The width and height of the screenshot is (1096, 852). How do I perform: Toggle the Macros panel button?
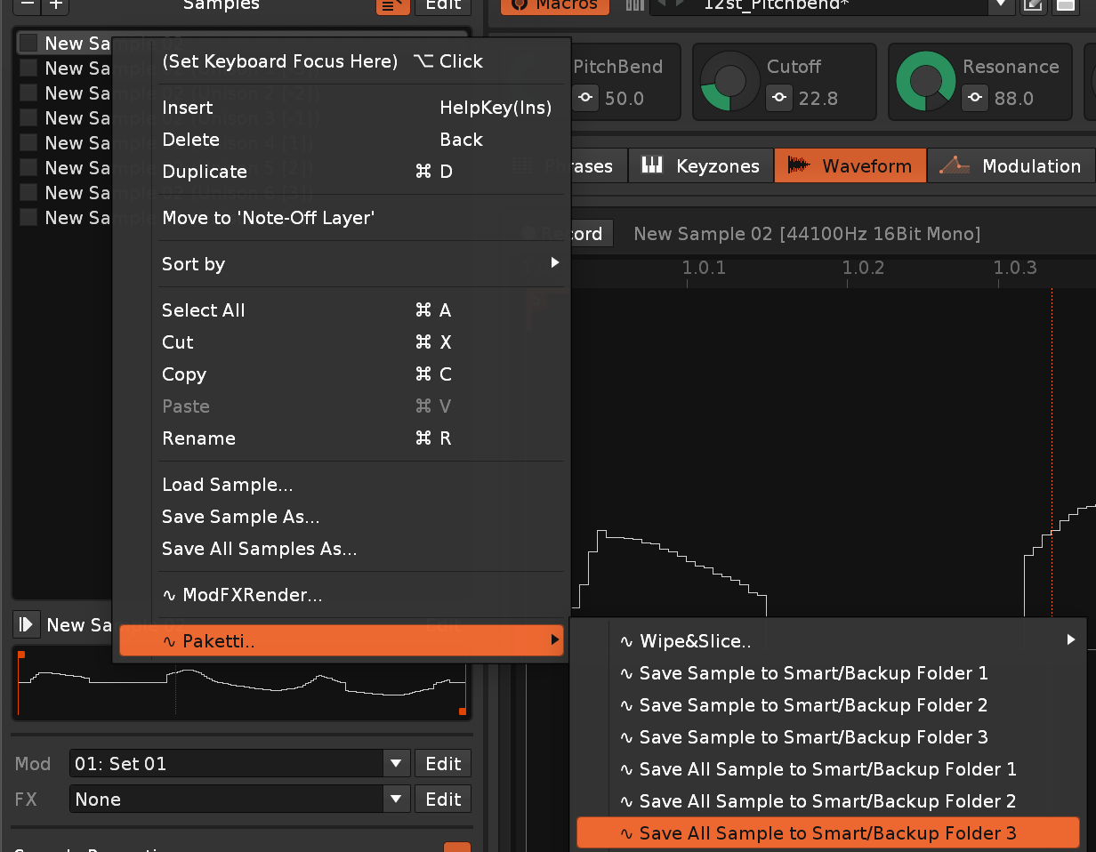click(x=555, y=5)
